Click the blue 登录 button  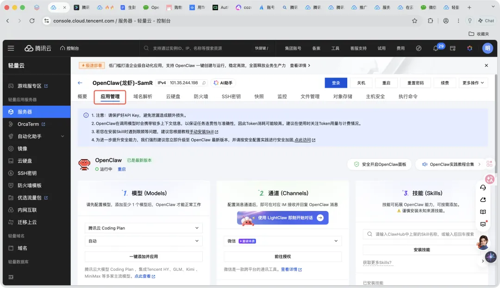pyautogui.click(x=336, y=83)
